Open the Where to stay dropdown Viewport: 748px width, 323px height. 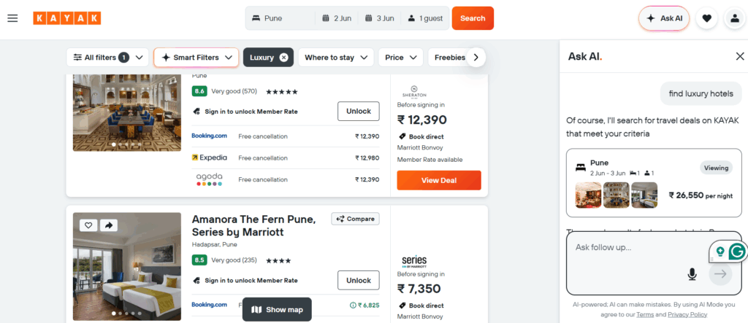336,58
